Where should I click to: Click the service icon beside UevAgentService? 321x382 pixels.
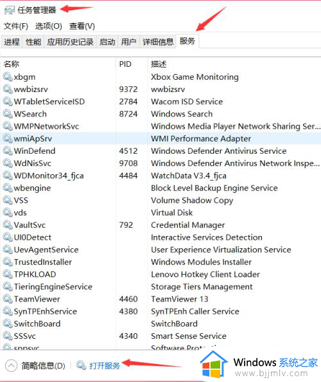pyautogui.click(x=8, y=250)
